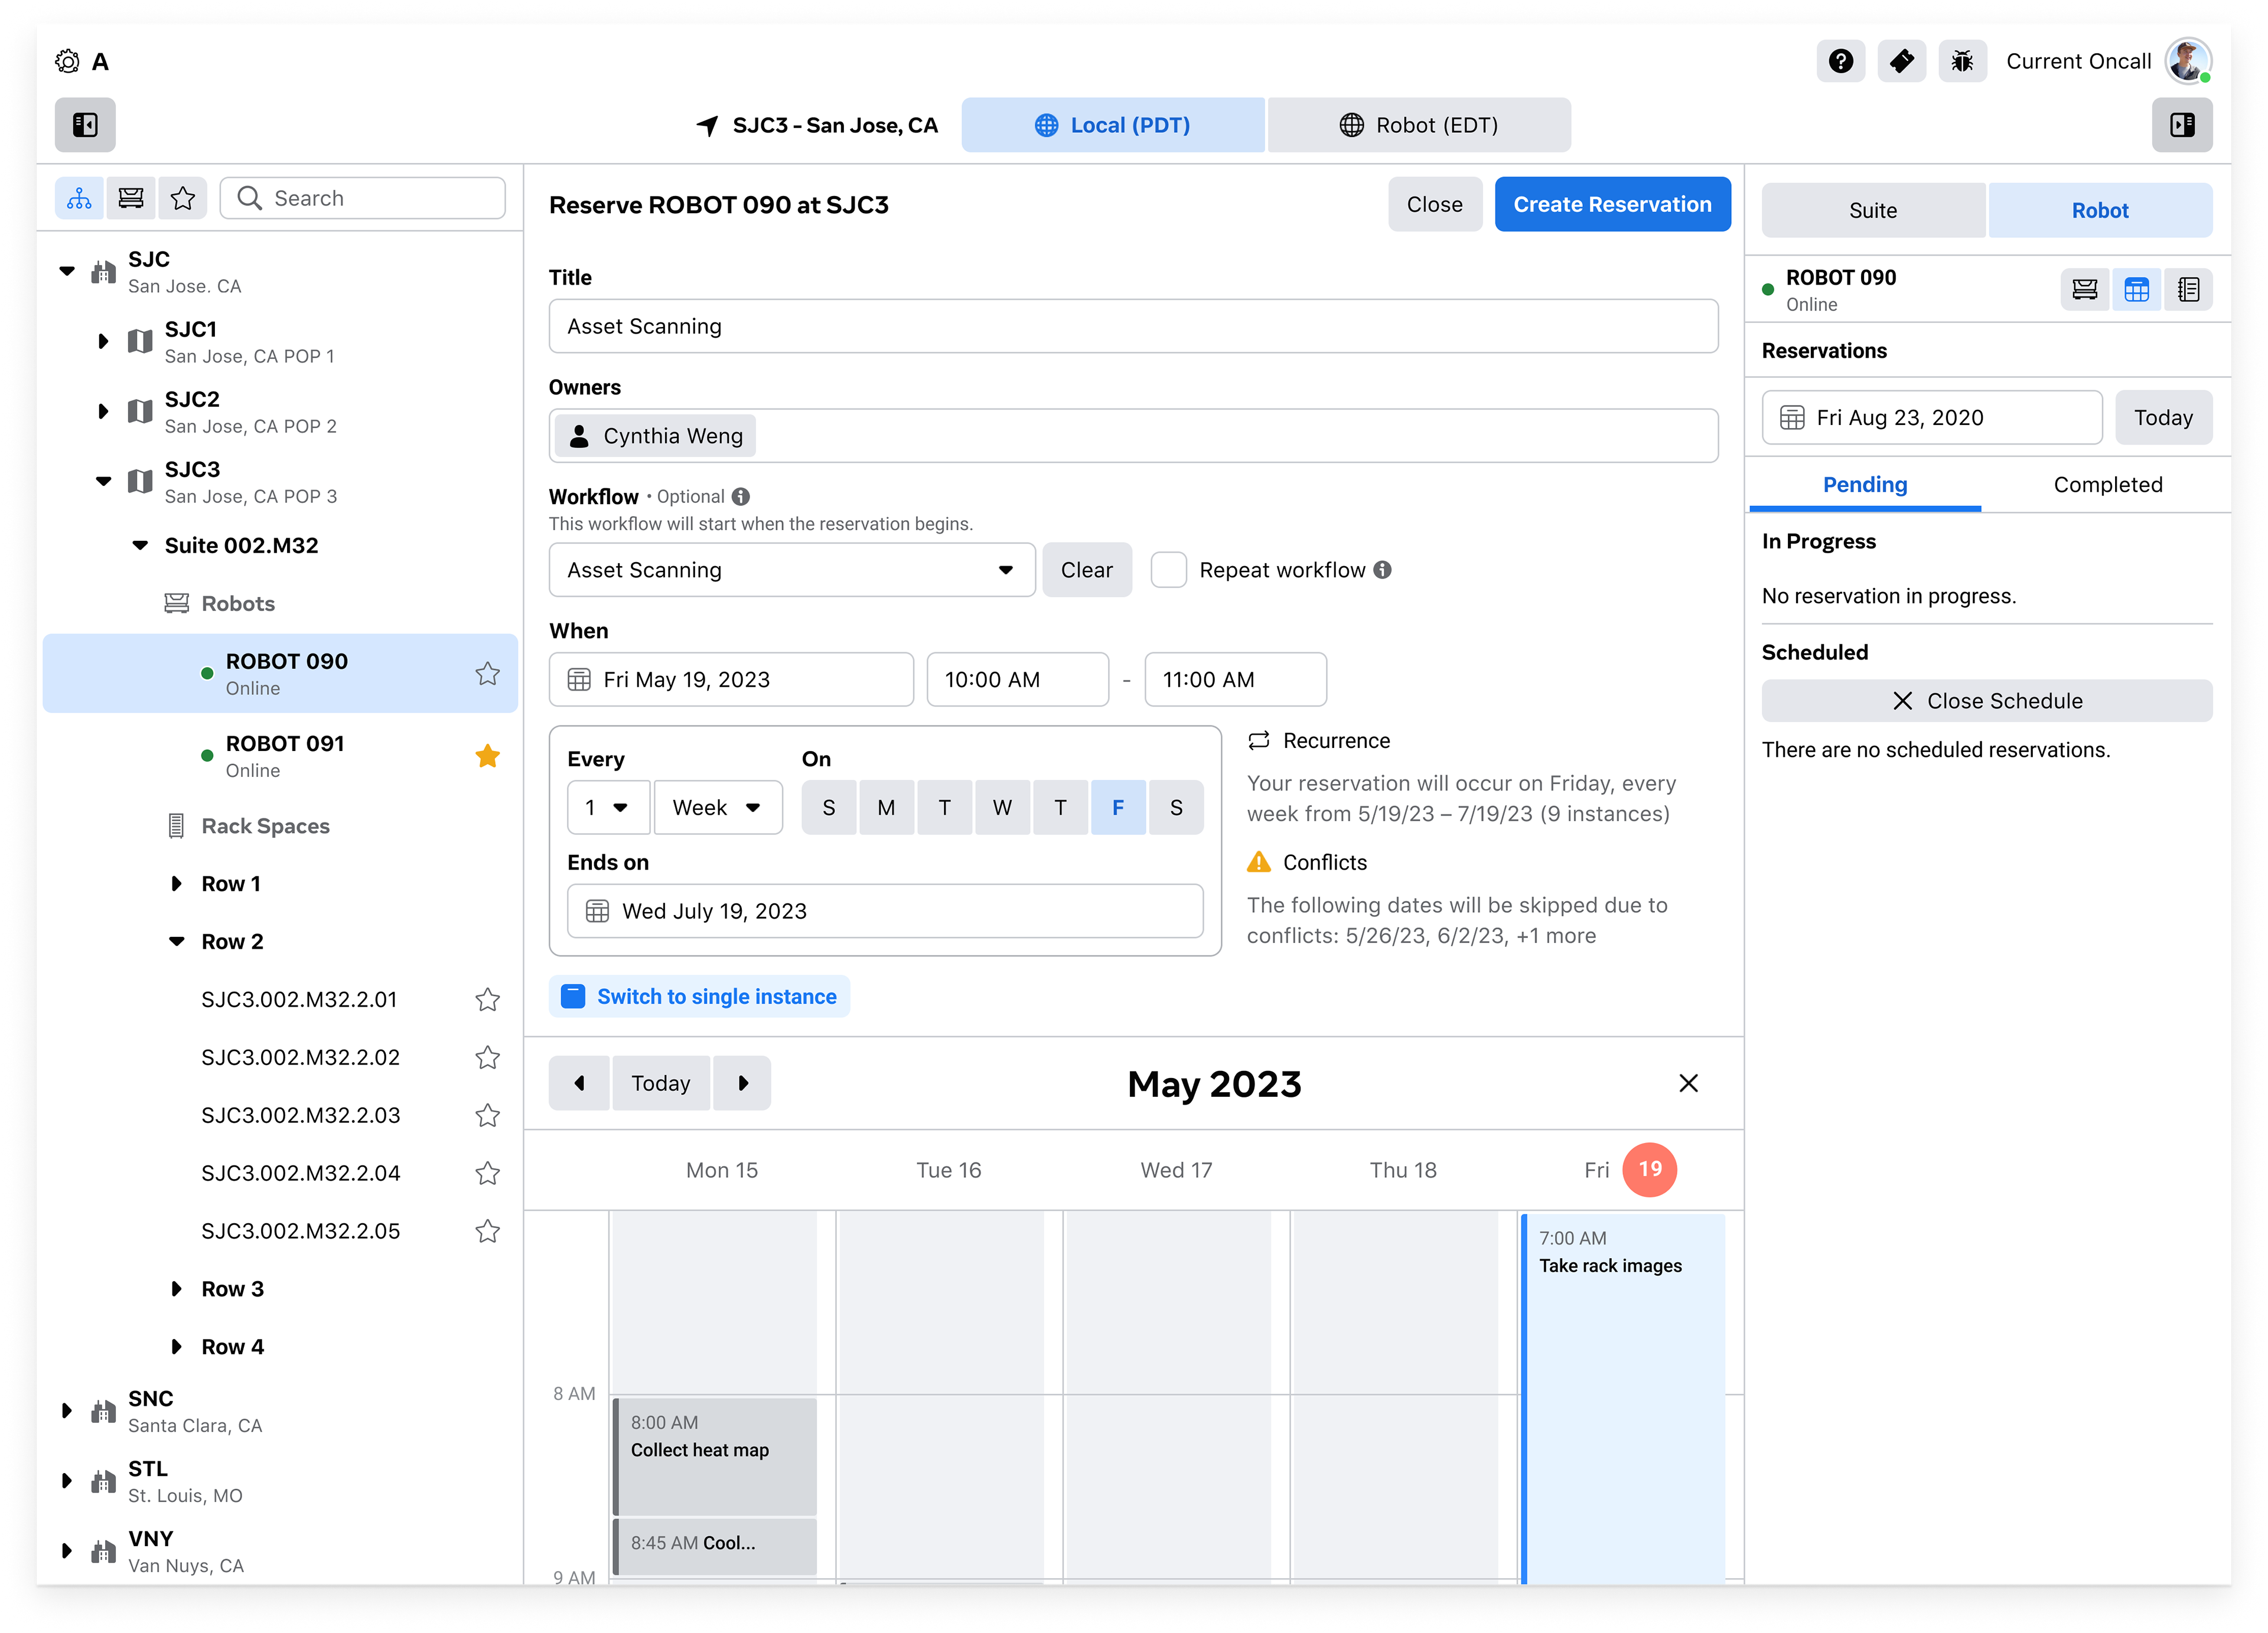Collapse Suite 002.M32 node
Screen dimensions: 2268x1633
click(140, 546)
